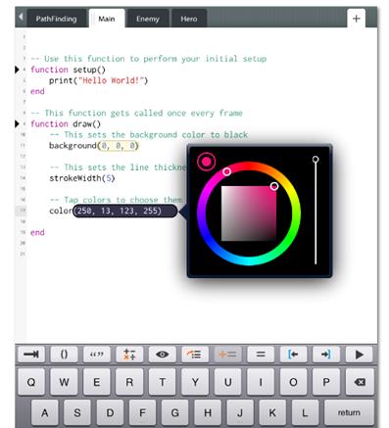Move cursor right with bracket arrow key
The image size is (389, 428).
(x=326, y=355)
